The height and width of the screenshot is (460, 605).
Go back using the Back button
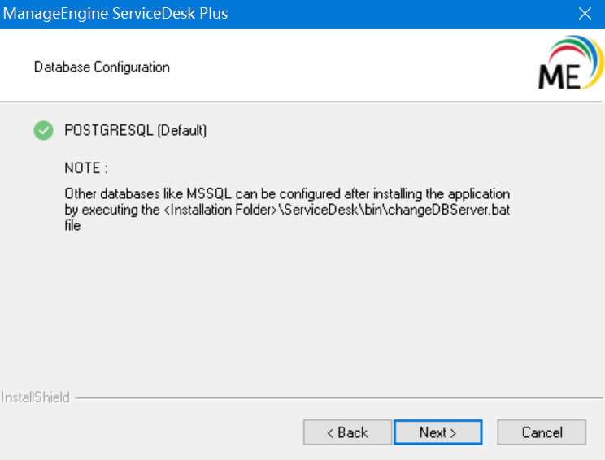347,432
